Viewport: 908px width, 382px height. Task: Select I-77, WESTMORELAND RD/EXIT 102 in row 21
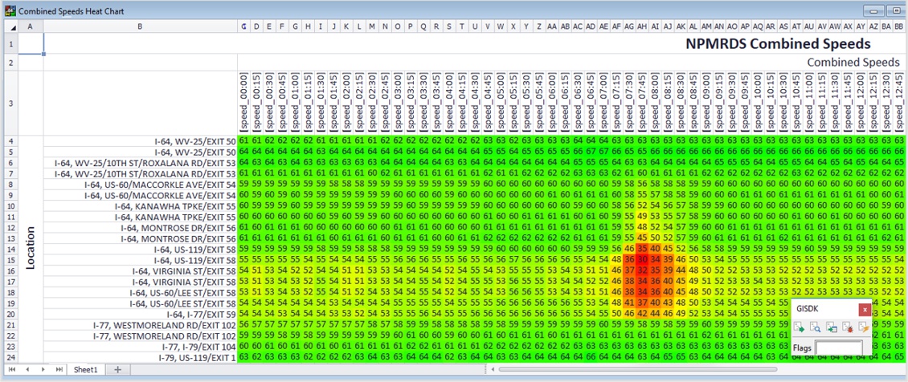(140, 325)
